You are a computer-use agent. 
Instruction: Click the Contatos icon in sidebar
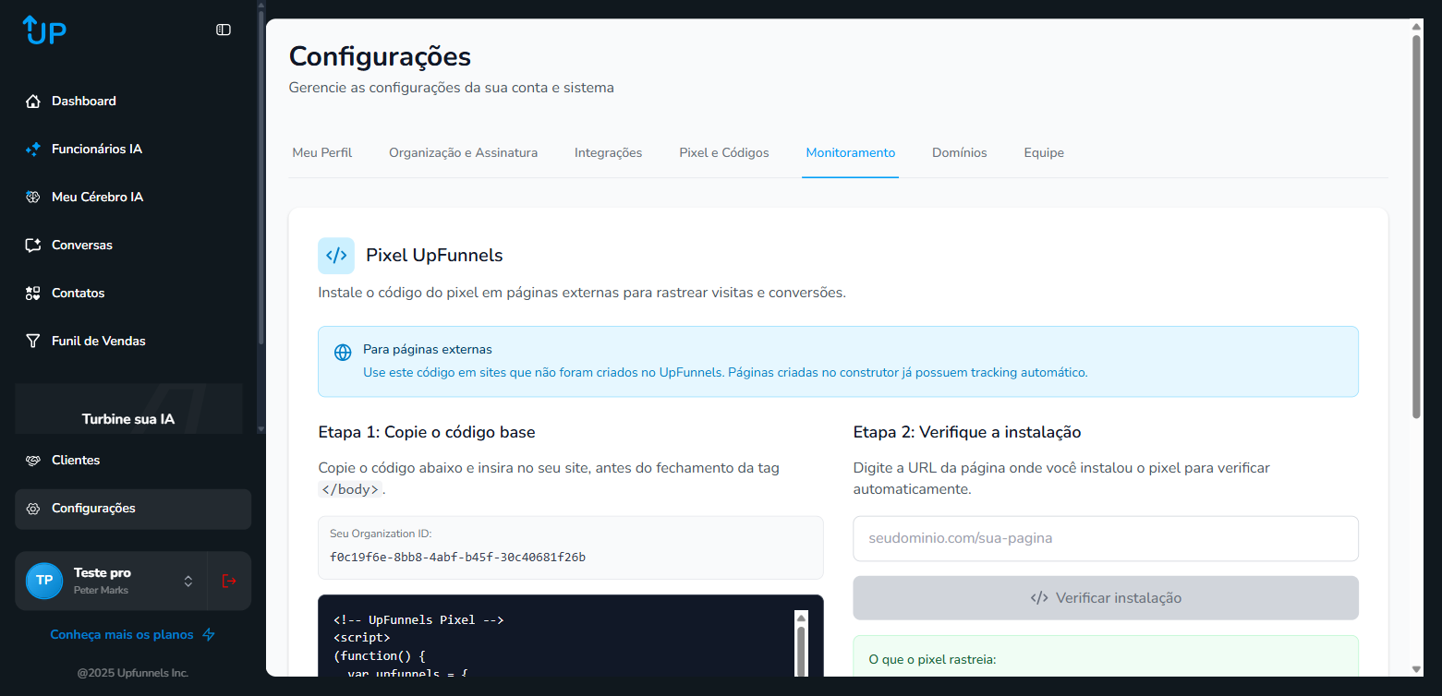point(33,294)
